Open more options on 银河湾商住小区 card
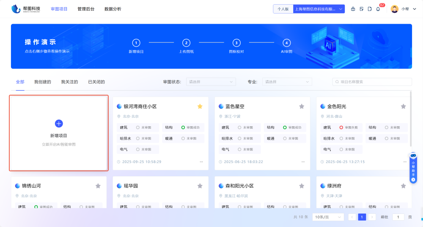Screen dimensions: 423x227 pyautogui.click(x=201, y=162)
